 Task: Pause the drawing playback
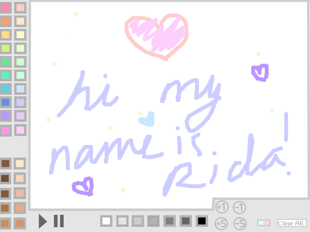click(x=59, y=221)
